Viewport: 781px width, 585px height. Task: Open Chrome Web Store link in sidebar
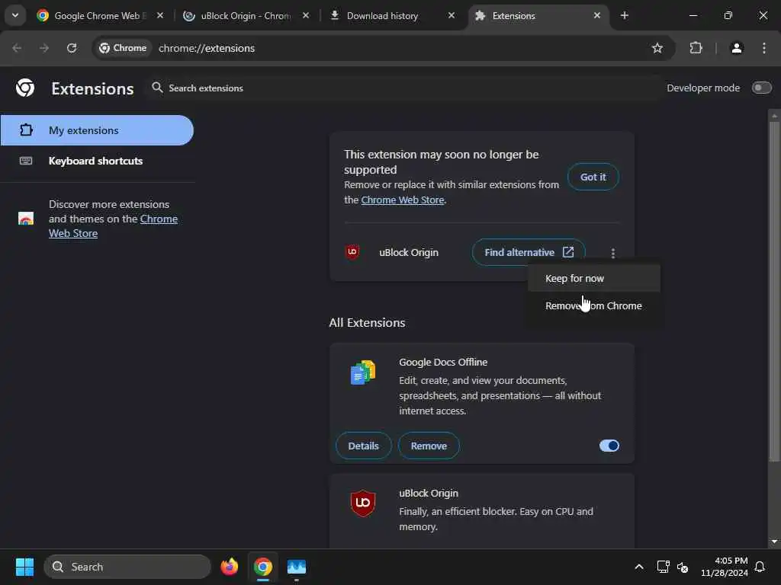(113, 225)
